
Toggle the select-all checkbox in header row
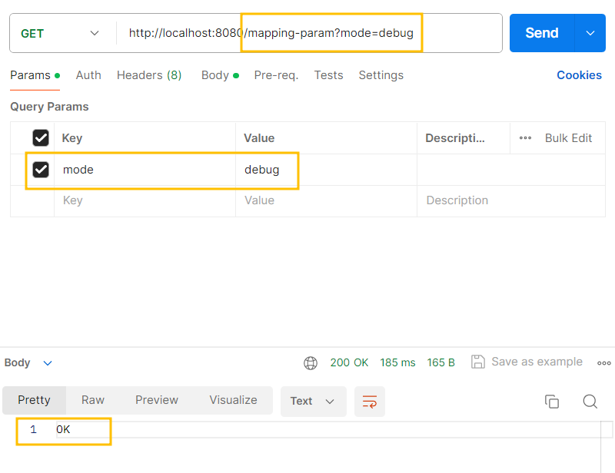(41, 138)
